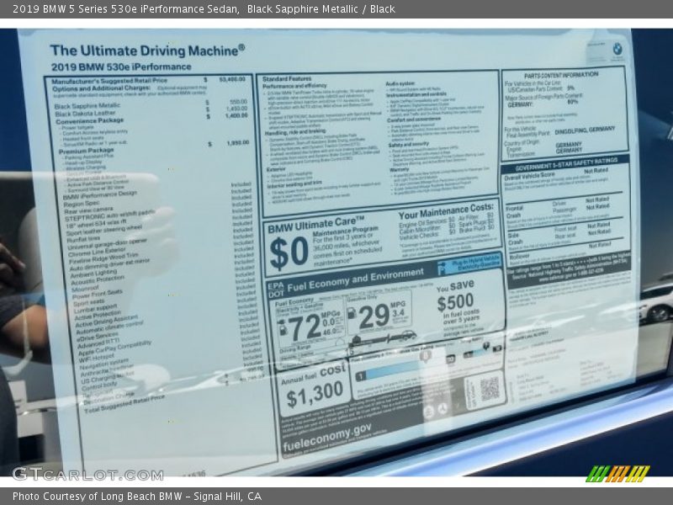673x505 pixels.
Task: Click the $1,300 annual fuel cost box
Action: [313, 389]
